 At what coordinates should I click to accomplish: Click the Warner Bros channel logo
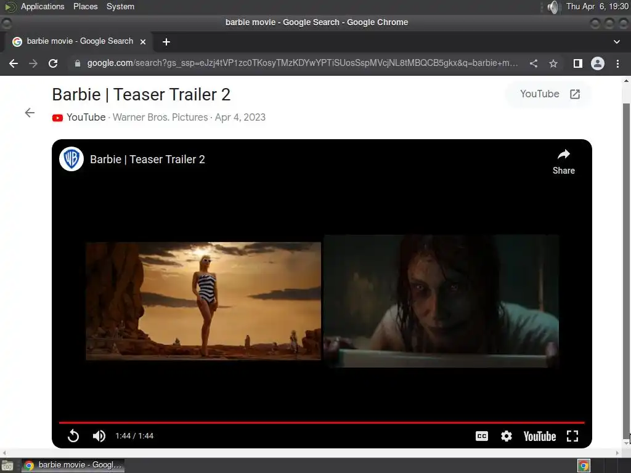click(x=71, y=159)
